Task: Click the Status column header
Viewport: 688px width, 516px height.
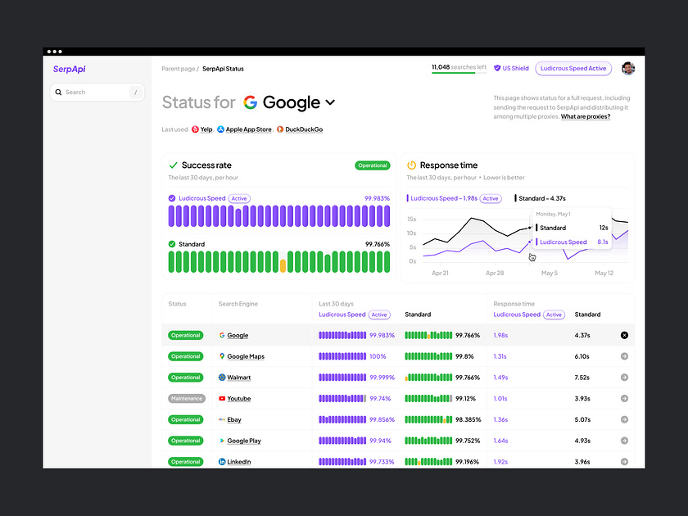Action: (177, 304)
